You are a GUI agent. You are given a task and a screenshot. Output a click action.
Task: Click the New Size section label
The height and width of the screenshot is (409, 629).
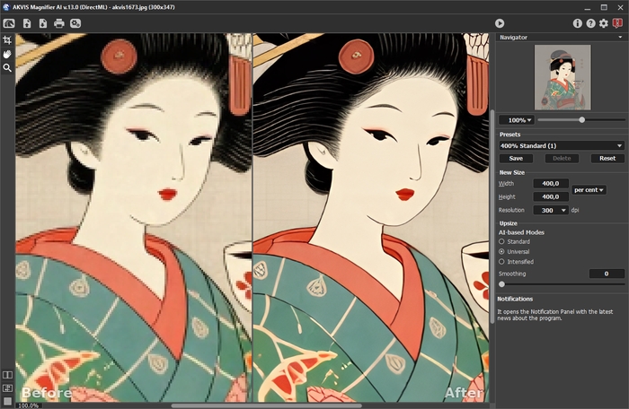click(511, 172)
